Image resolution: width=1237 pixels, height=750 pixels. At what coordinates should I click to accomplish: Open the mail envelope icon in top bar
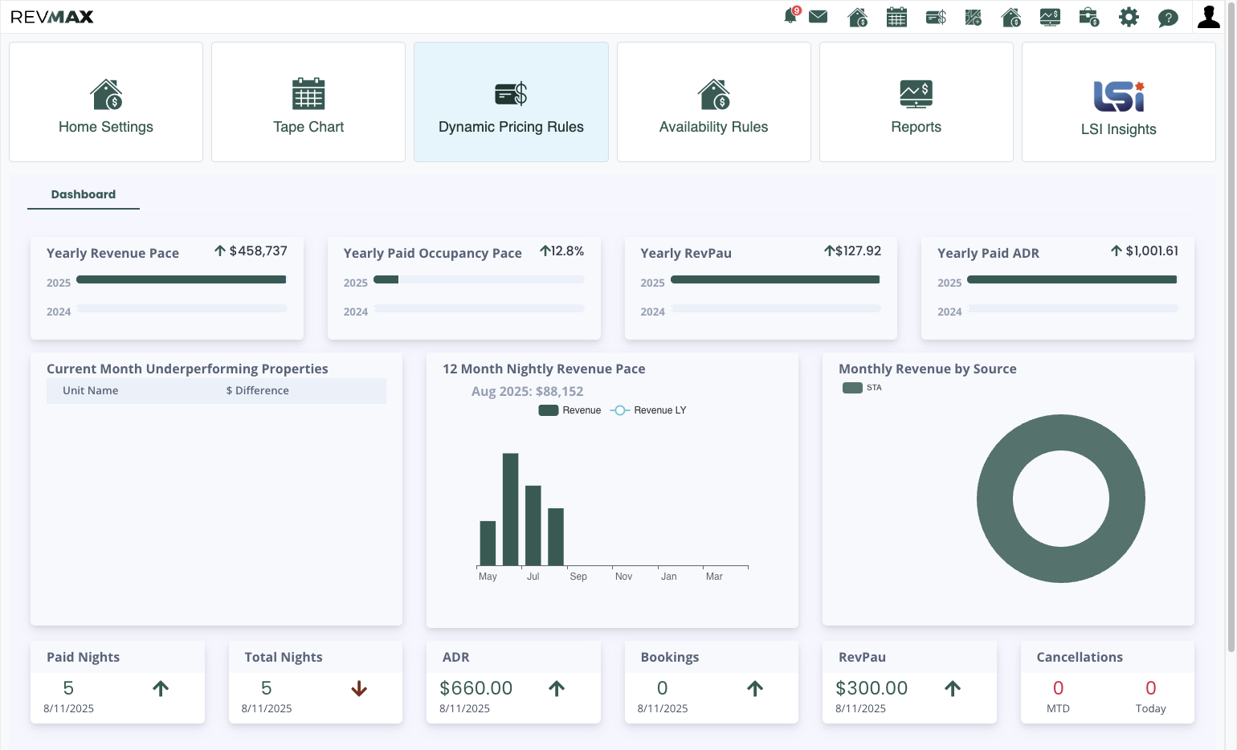tap(818, 17)
